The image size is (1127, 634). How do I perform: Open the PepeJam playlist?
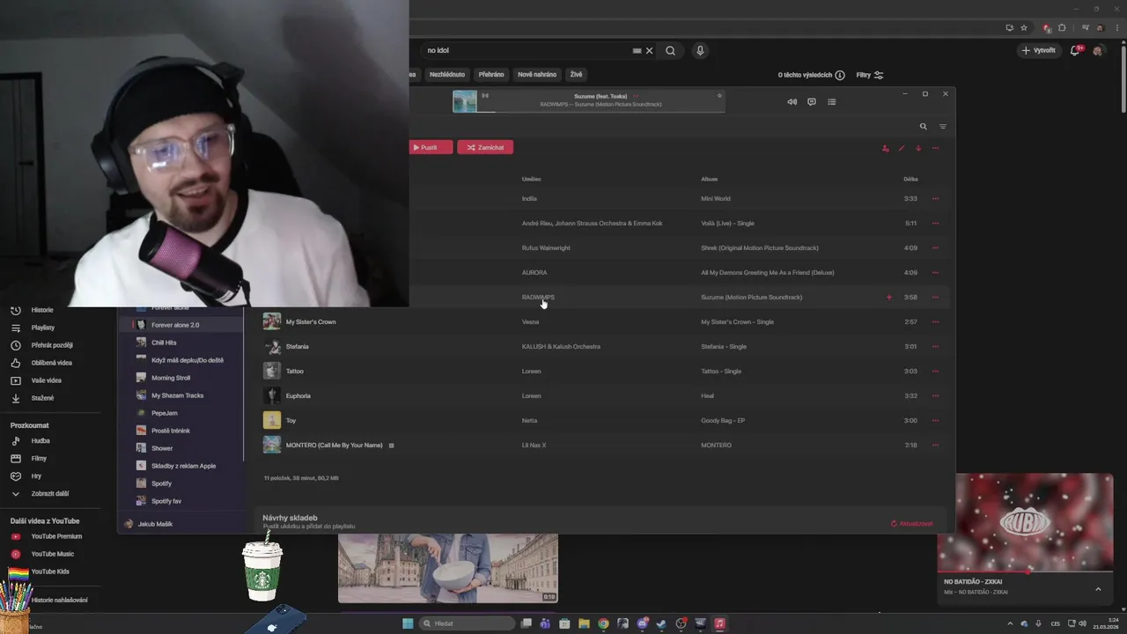tap(181, 413)
